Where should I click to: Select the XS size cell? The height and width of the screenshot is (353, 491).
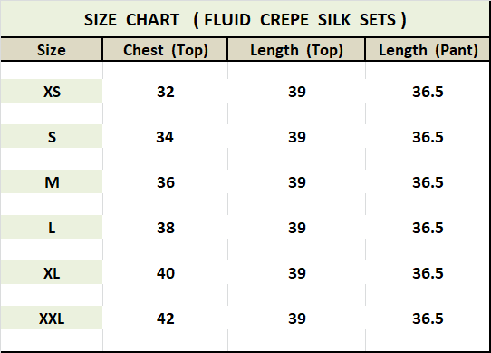click(x=52, y=91)
